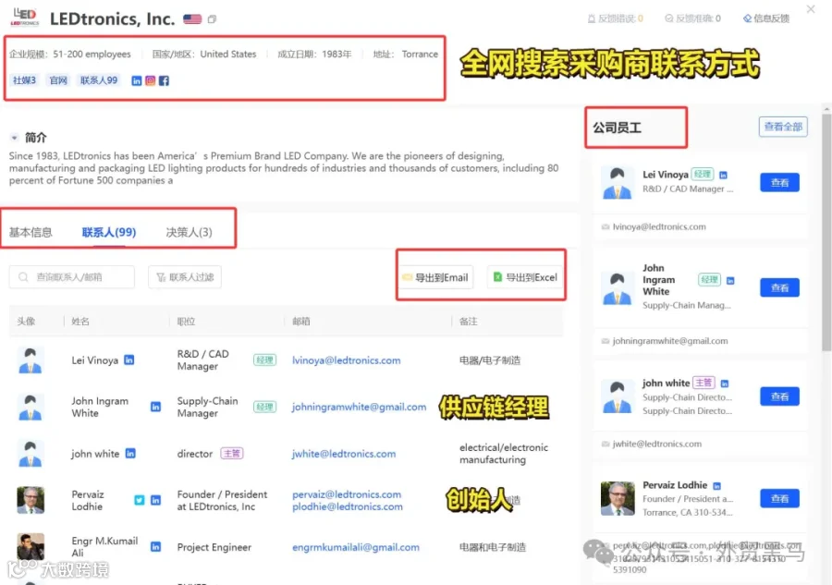
Task: Open email plodhie@ledtronics.com
Action: (x=347, y=506)
